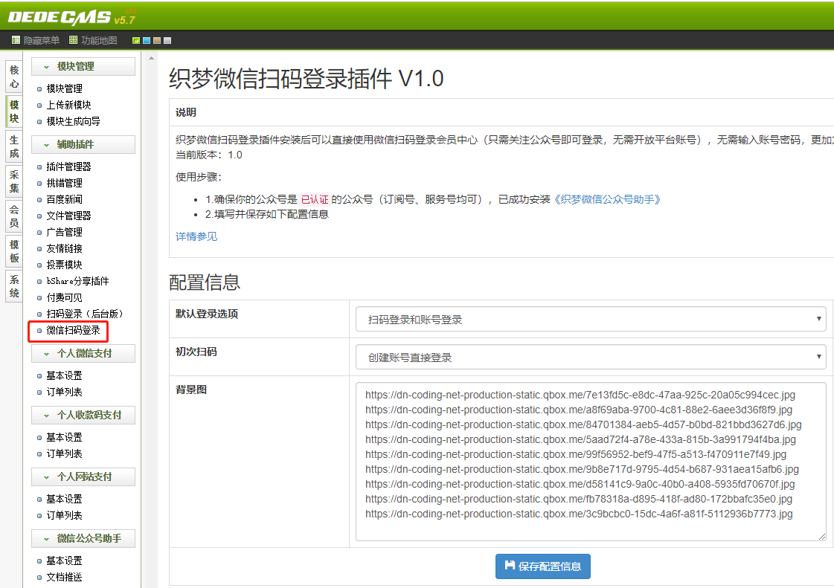This screenshot has width=834, height=588.
Task: Click the 隐藏菜单 hide menu button
Action: (x=36, y=40)
